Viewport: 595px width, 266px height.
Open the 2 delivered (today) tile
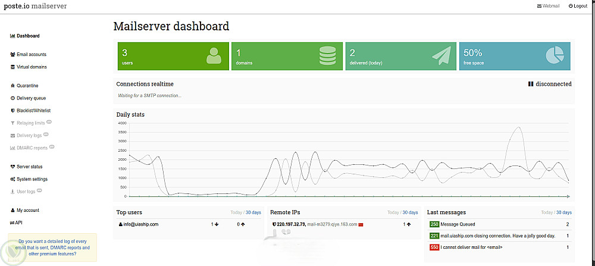(x=400, y=56)
